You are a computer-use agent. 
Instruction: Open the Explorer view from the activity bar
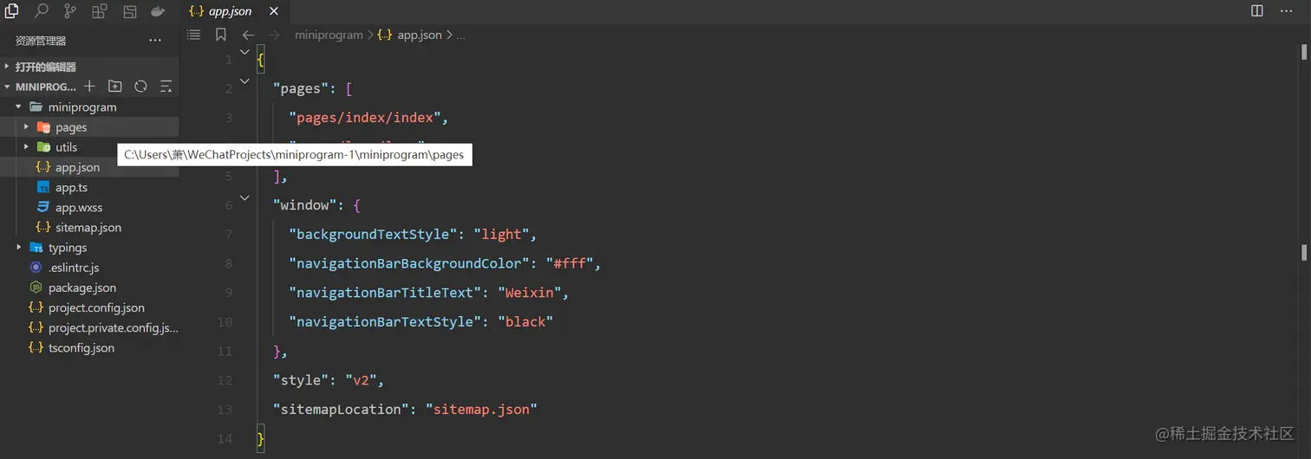[12, 11]
